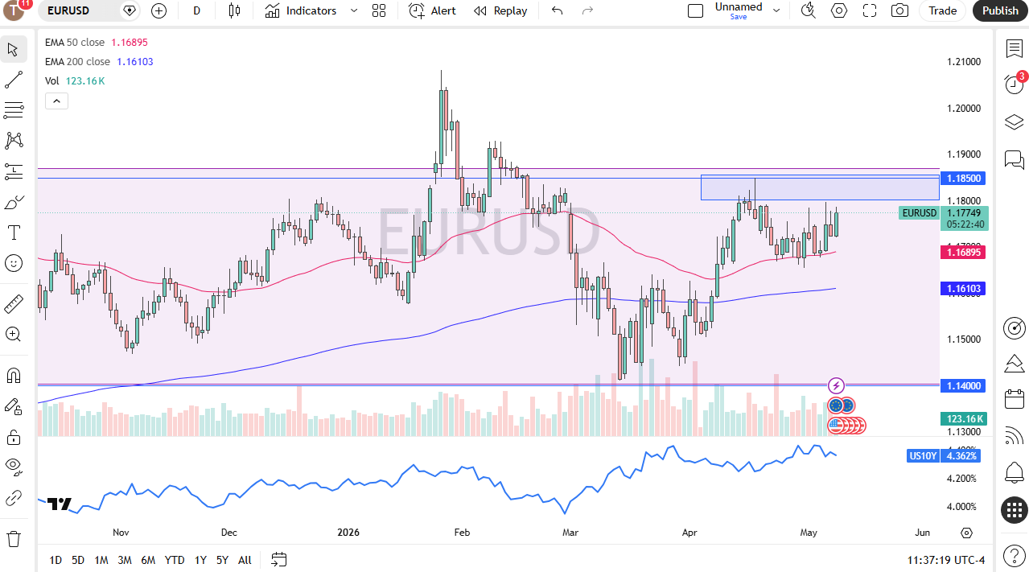The height and width of the screenshot is (572, 1029).
Task: Open the Indicators dialog
Action: coord(301,10)
